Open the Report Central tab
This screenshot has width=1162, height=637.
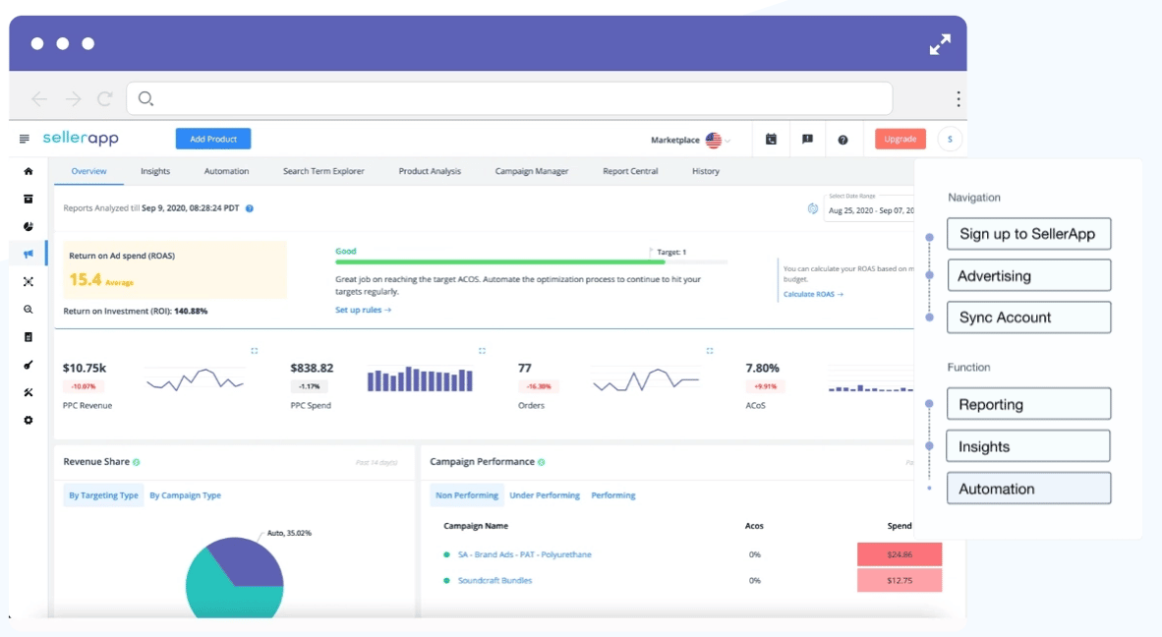(631, 171)
